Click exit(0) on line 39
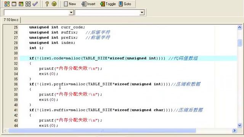244x137 pixels. point(48,100)
